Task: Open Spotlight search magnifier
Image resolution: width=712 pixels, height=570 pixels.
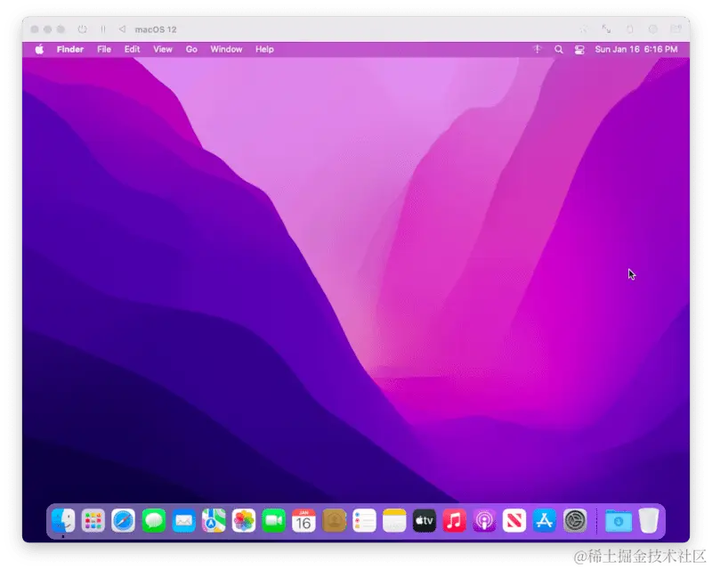Action: [x=559, y=50]
